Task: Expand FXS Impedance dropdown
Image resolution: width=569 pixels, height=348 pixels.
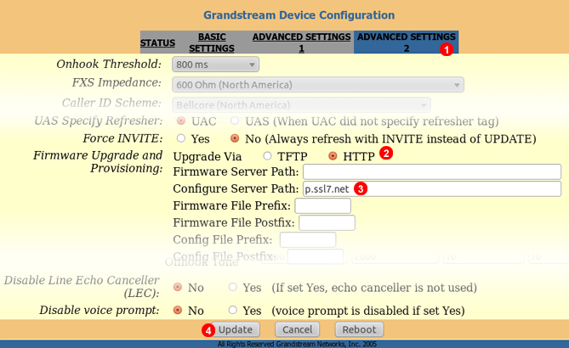Action: tap(318, 85)
